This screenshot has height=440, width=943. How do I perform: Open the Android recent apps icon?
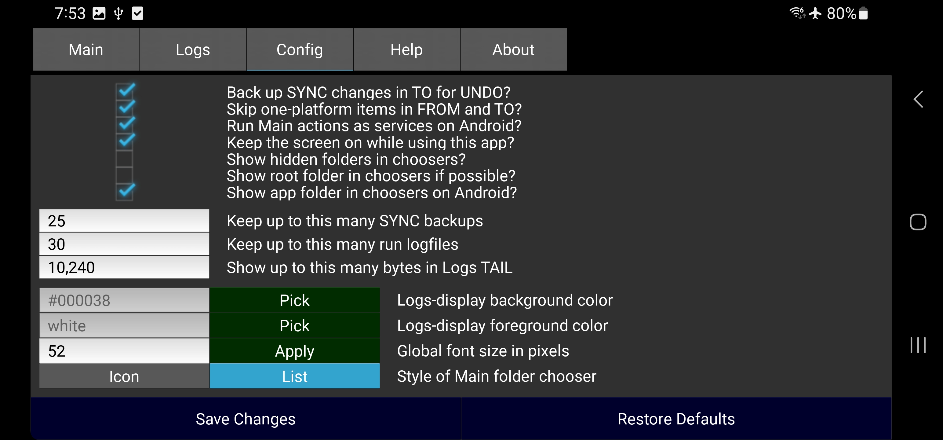(918, 345)
